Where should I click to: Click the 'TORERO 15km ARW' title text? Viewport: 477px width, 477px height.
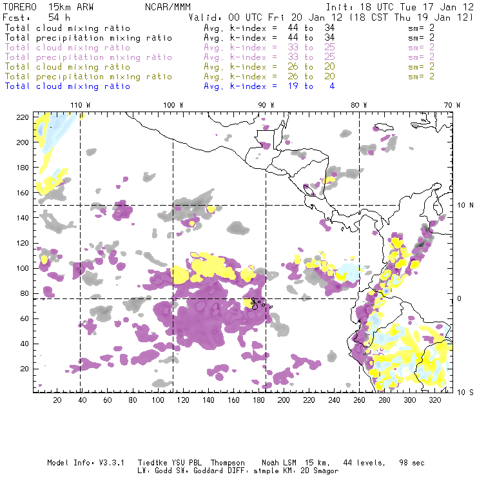[x=48, y=7]
